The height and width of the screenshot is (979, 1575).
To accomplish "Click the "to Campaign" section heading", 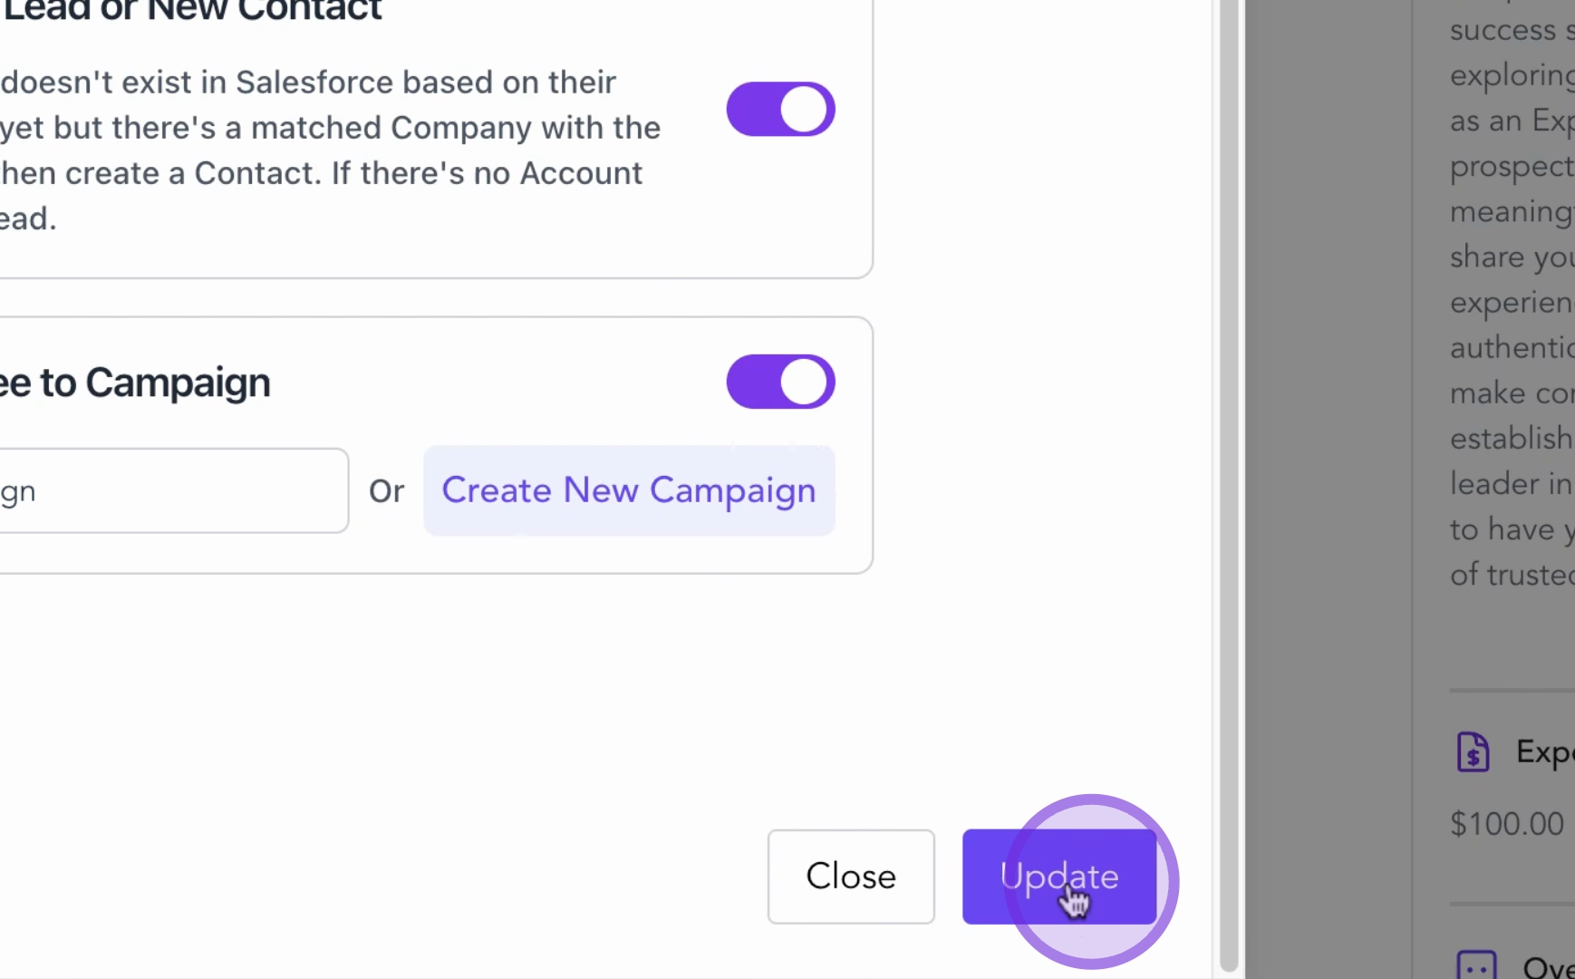I will click(136, 383).
